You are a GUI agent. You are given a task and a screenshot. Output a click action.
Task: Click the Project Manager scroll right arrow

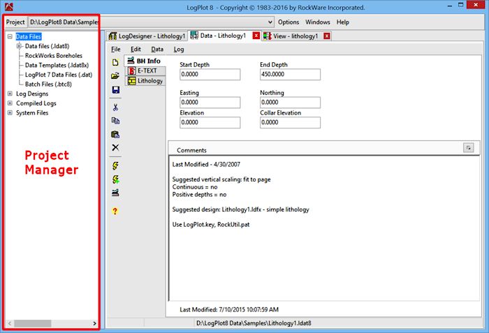click(x=94, y=323)
